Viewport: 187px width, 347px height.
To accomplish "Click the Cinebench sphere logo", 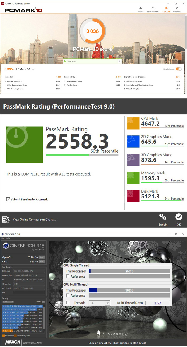I will click(x=6, y=246).
